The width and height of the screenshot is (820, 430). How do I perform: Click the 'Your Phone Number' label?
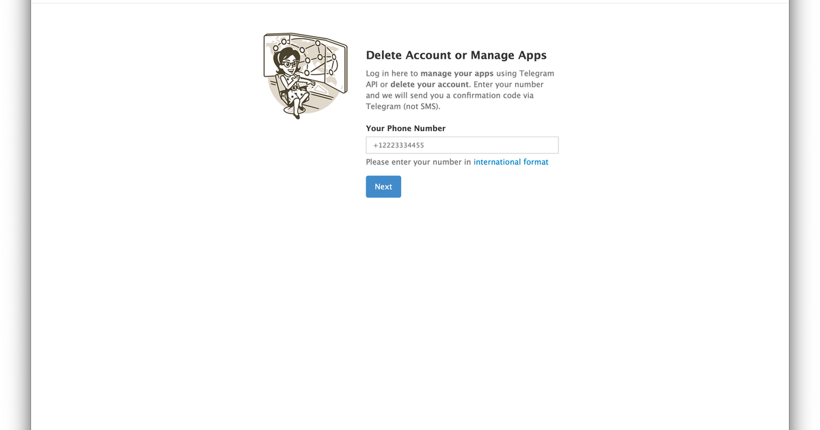[405, 128]
